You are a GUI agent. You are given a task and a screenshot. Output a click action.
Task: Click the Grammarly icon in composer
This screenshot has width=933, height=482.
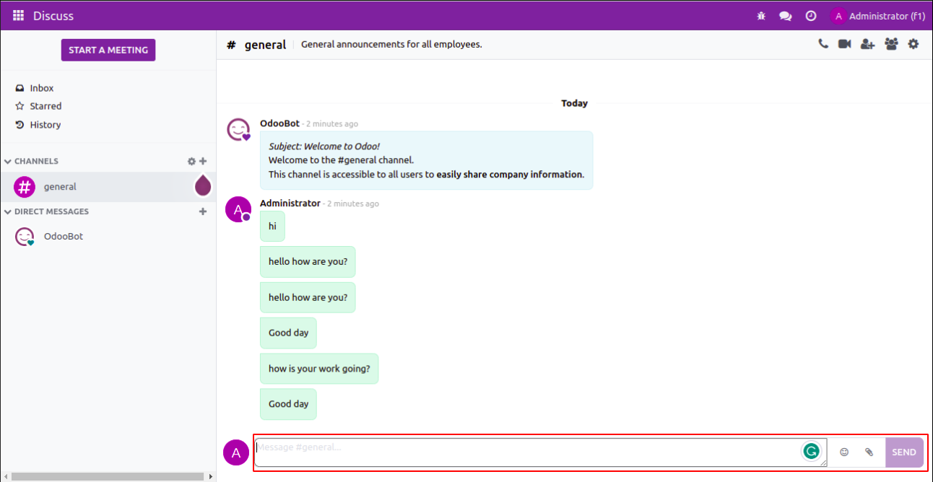[x=812, y=452]
